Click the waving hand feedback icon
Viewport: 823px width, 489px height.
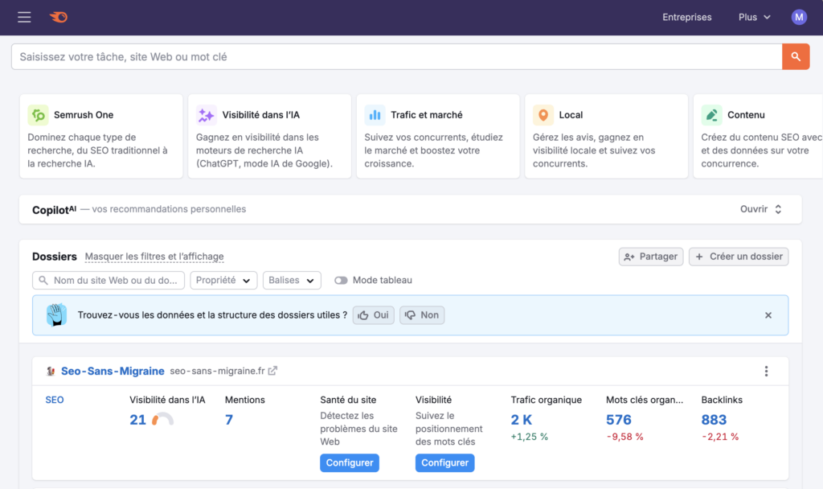[x=56, y=315]
